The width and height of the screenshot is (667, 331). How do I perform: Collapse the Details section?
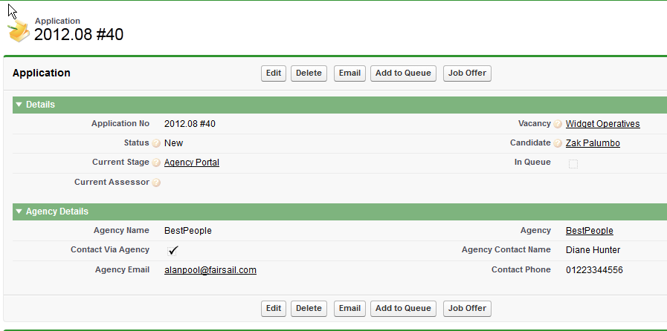19,105
